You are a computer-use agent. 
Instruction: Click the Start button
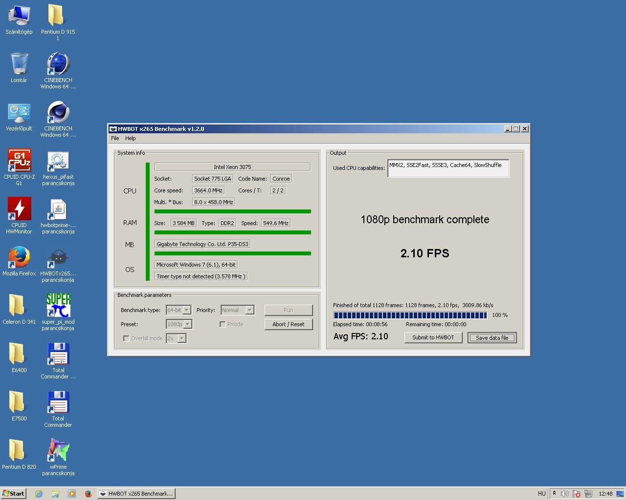[x=13, y=494]
